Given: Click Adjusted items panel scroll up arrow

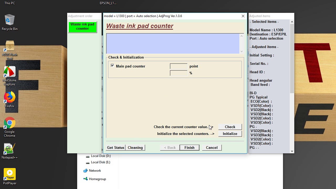Looking at the screenshot, I should pos(292,22).
